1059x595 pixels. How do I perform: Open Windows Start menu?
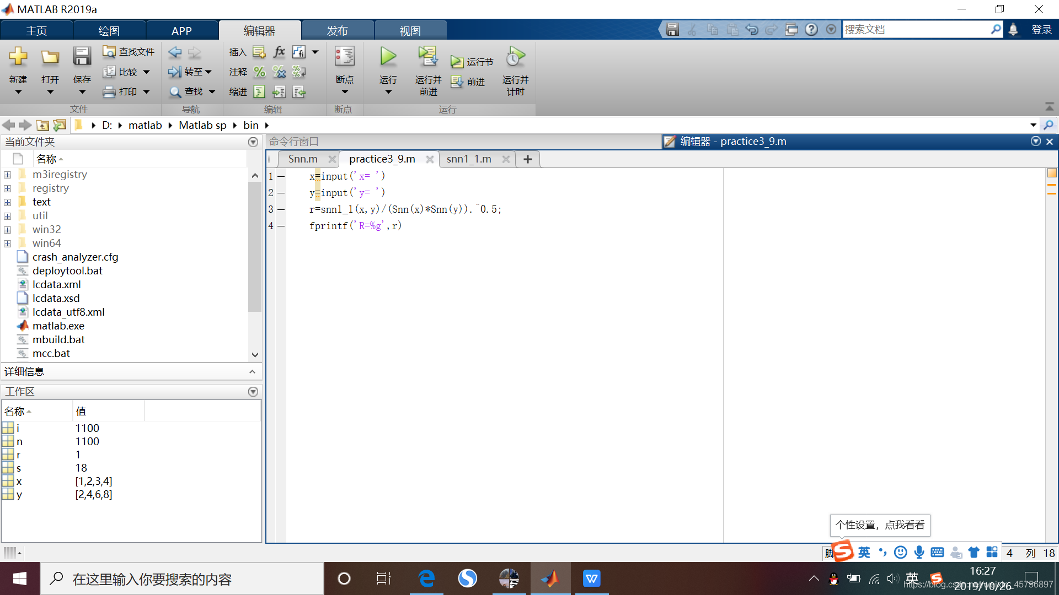pos(20,578)
